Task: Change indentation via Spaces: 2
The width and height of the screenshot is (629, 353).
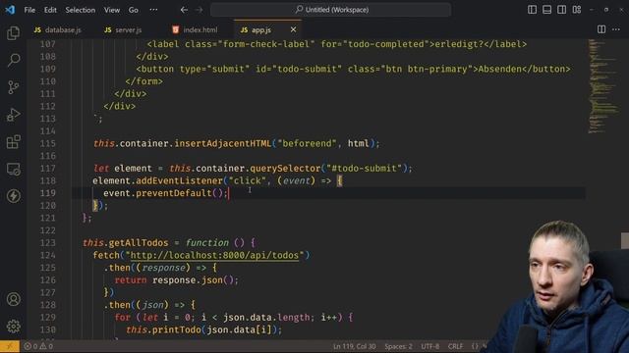Action: coord(398,346)
